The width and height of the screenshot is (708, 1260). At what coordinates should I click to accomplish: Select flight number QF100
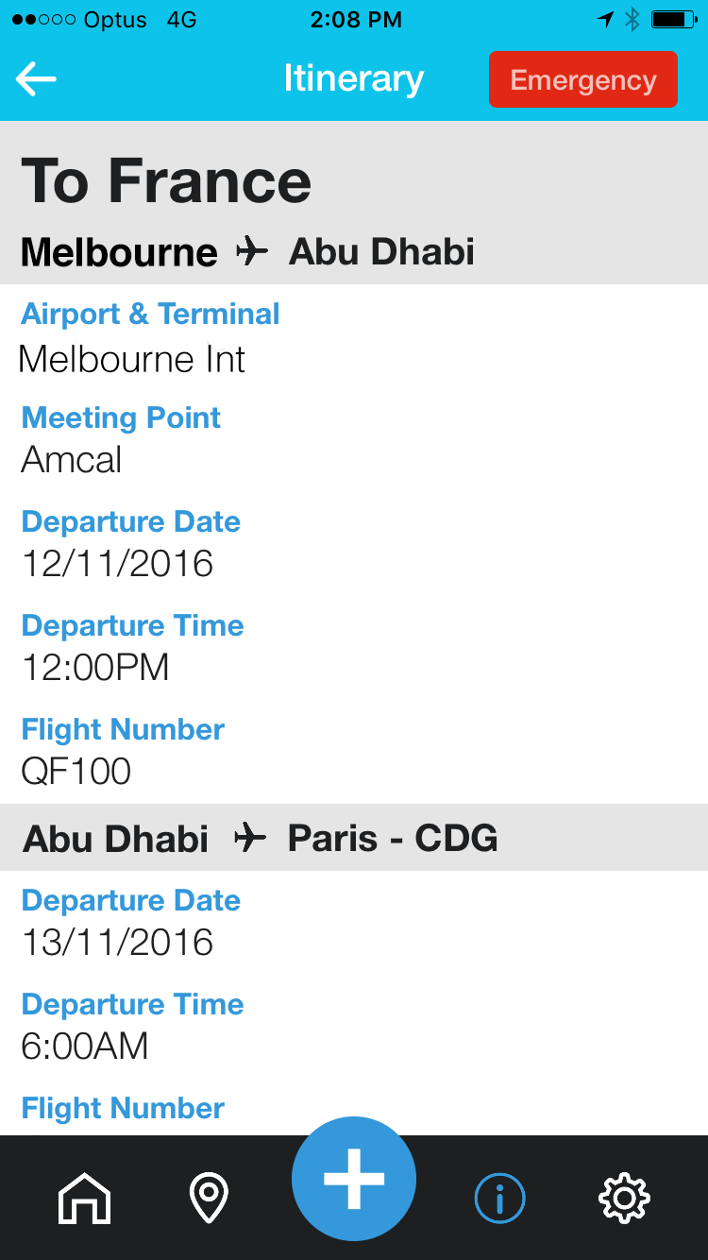coord(76,772)
